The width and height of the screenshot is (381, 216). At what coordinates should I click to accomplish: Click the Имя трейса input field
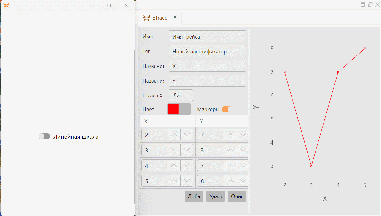[x=207, y=36]
